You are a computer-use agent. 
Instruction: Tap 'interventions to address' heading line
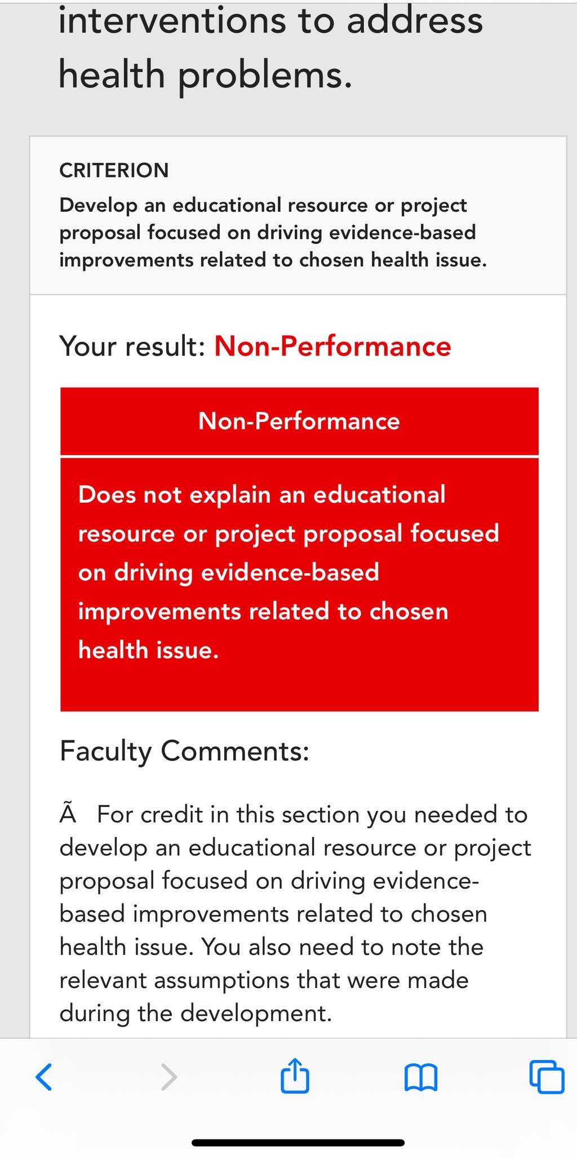point(270,21)
